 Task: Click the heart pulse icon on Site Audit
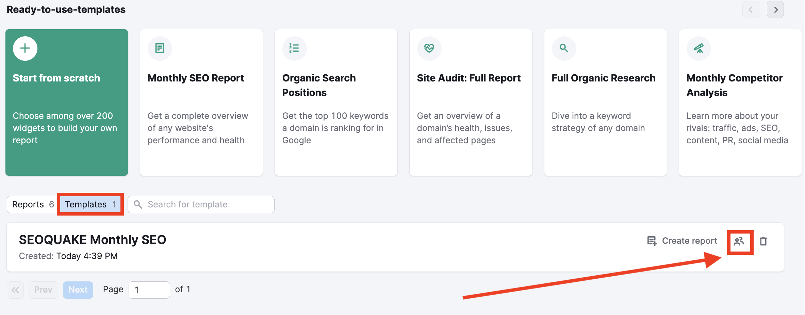tap(429, 49)
